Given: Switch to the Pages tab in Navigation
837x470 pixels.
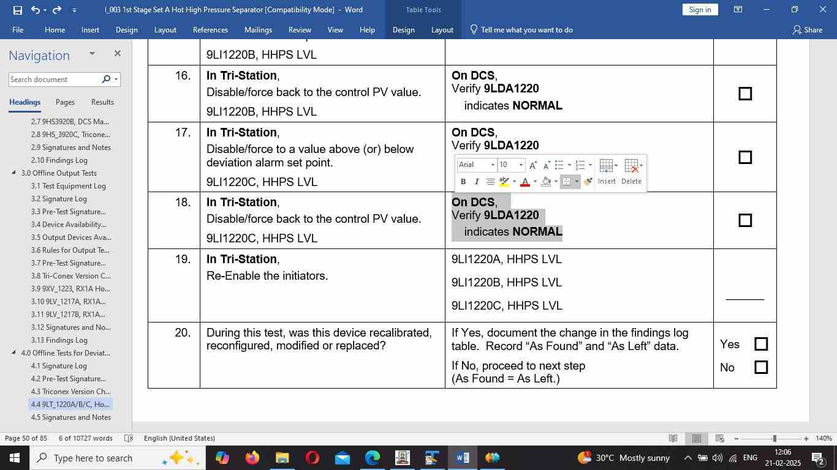Looking at the screenshot, I should click(65, 102).
